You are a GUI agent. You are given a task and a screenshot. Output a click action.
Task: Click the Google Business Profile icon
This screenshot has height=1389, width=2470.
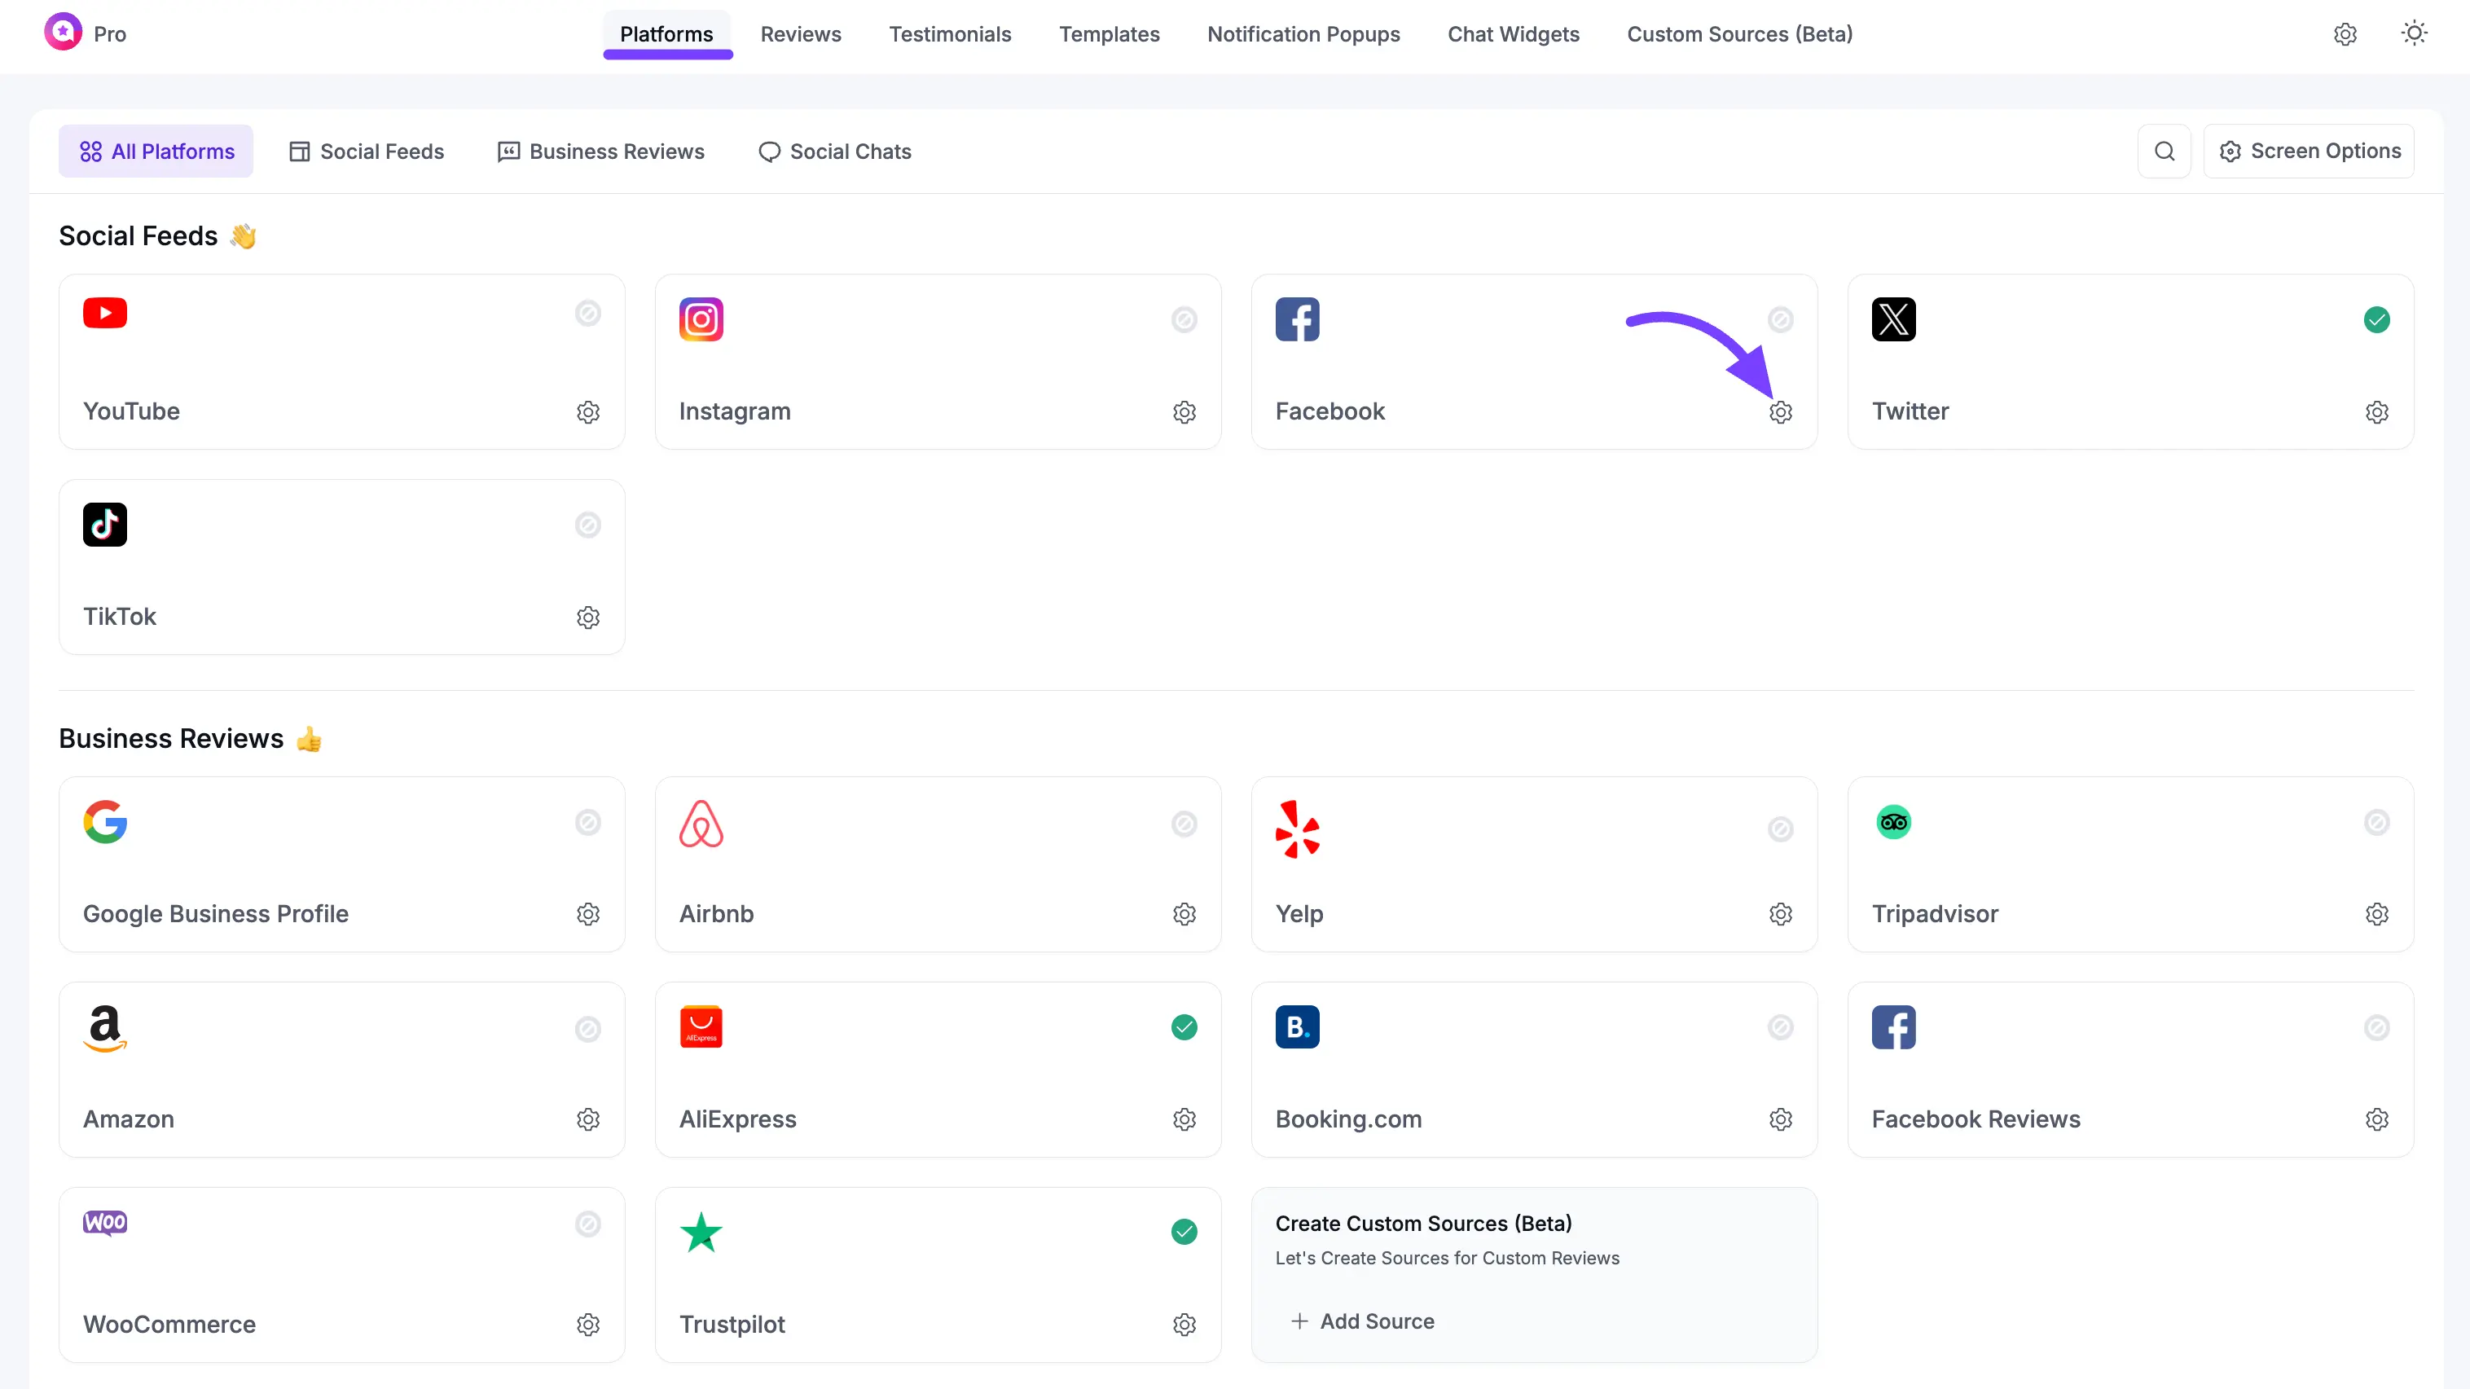105,821
